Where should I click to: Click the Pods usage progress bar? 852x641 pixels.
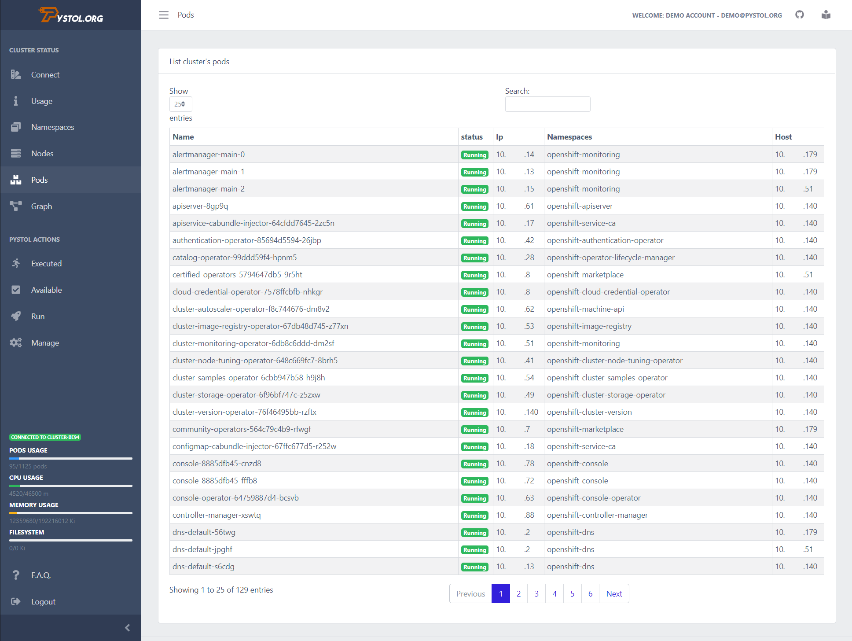70,458
